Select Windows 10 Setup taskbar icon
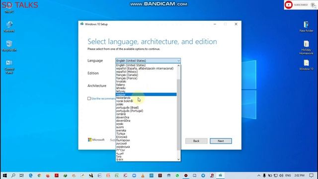The image size is (318, 179). [x=220, y=176]
